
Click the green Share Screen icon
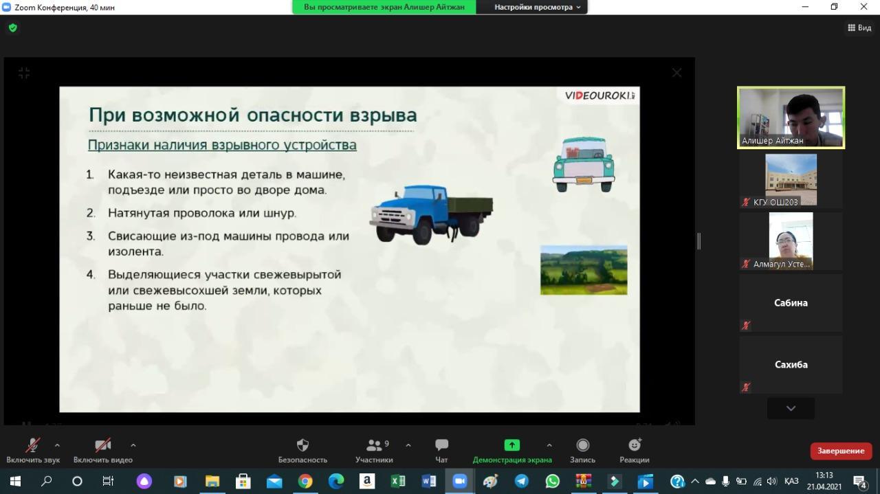coord(511,445)
